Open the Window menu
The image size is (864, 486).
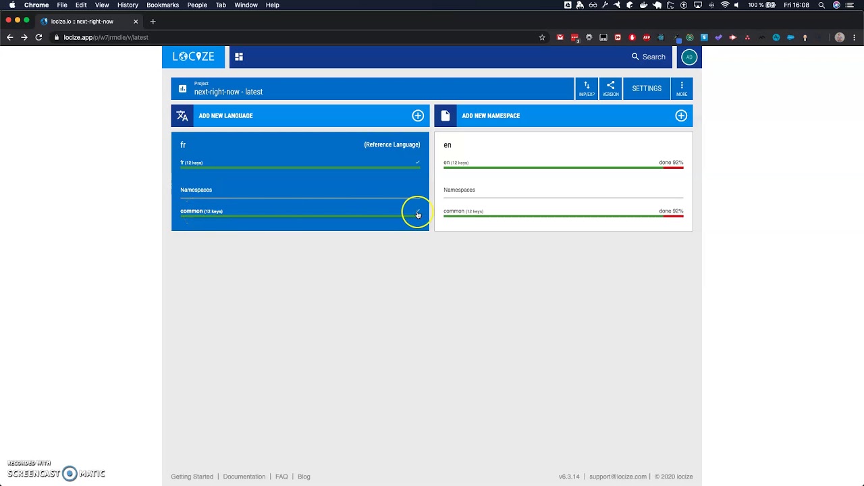[246, 5]
